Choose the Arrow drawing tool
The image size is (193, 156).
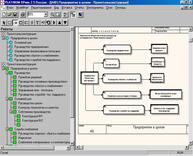point(15,22)
